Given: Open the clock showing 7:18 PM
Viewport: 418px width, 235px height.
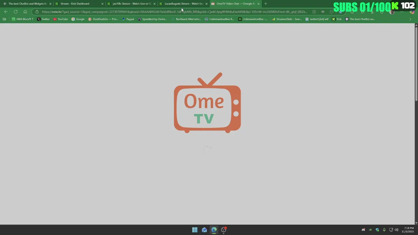Looking at the screenshot, I should 409,230.
